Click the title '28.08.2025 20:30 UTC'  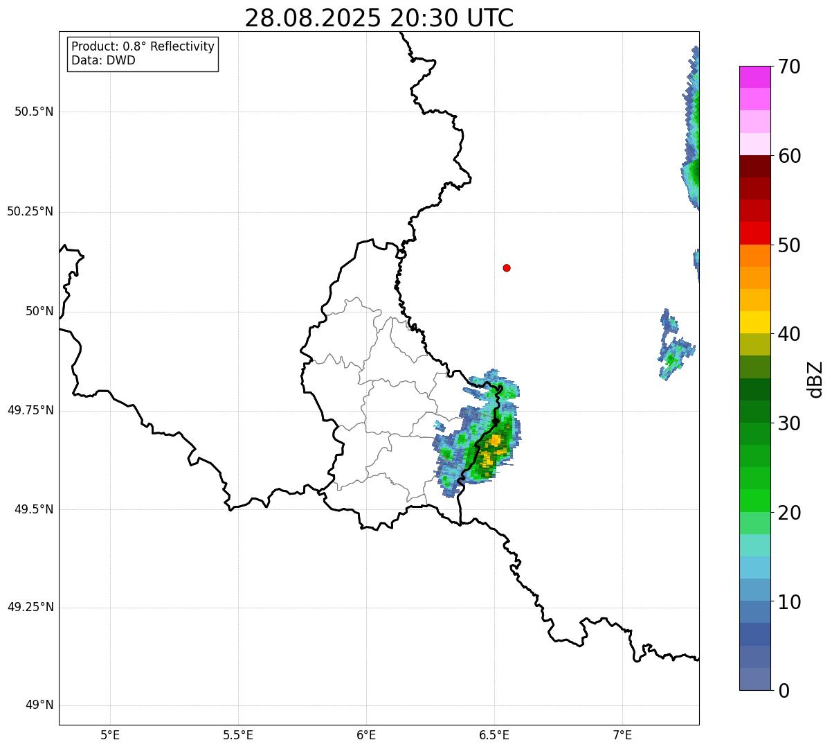tap(379, 18)
